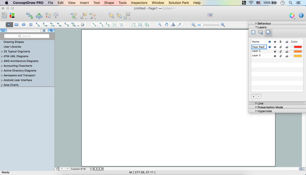Screen dimensions: 306x175
Task: Select the stamp clone tool
Action: coord(173,25)
